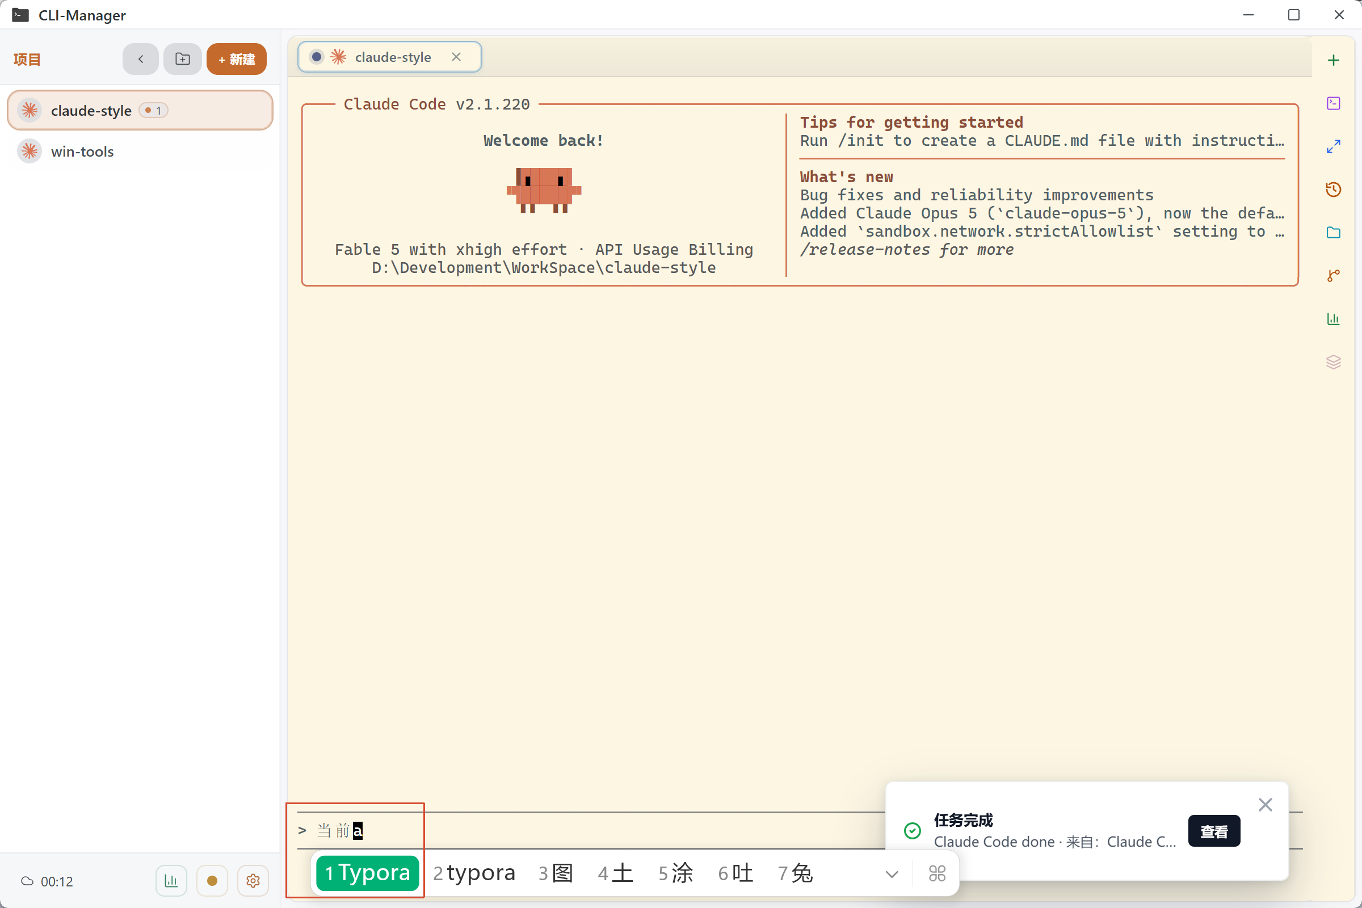Click the 项目 sidebar heading
Screen dimensions: 1362x908
pyautogui.click(x=27, y=59)
